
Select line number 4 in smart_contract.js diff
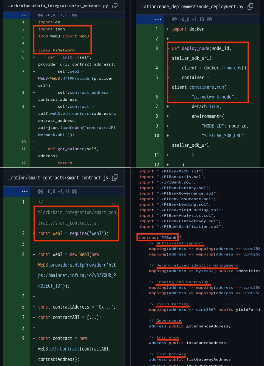point(23,254)
